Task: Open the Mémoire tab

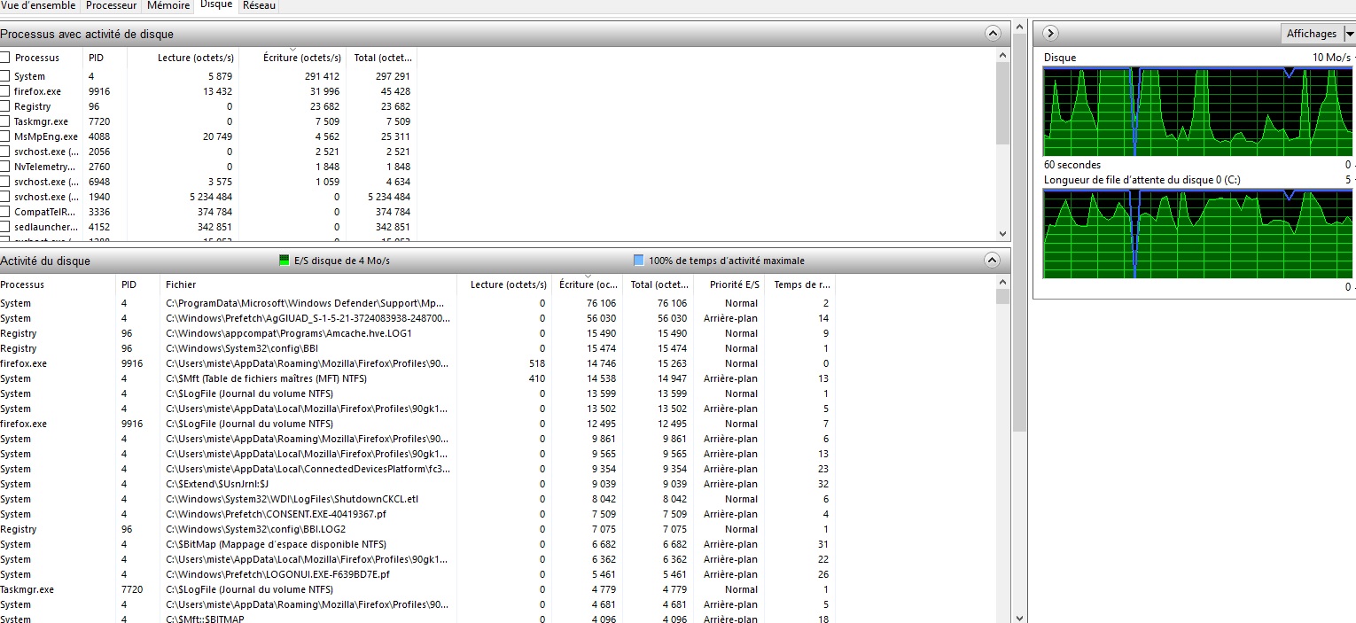Action: [x=168, y=5]
